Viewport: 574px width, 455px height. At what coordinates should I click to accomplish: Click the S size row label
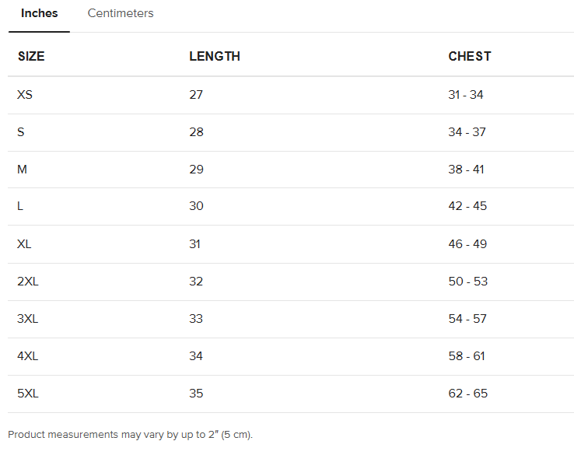(21, 132)
